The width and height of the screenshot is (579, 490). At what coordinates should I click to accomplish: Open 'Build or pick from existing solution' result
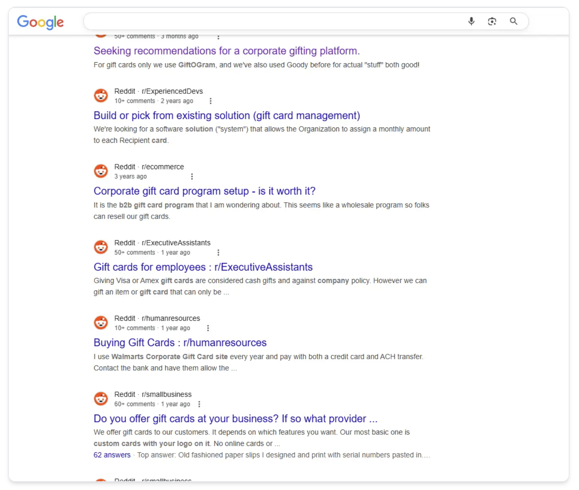[x=226, y=115]
